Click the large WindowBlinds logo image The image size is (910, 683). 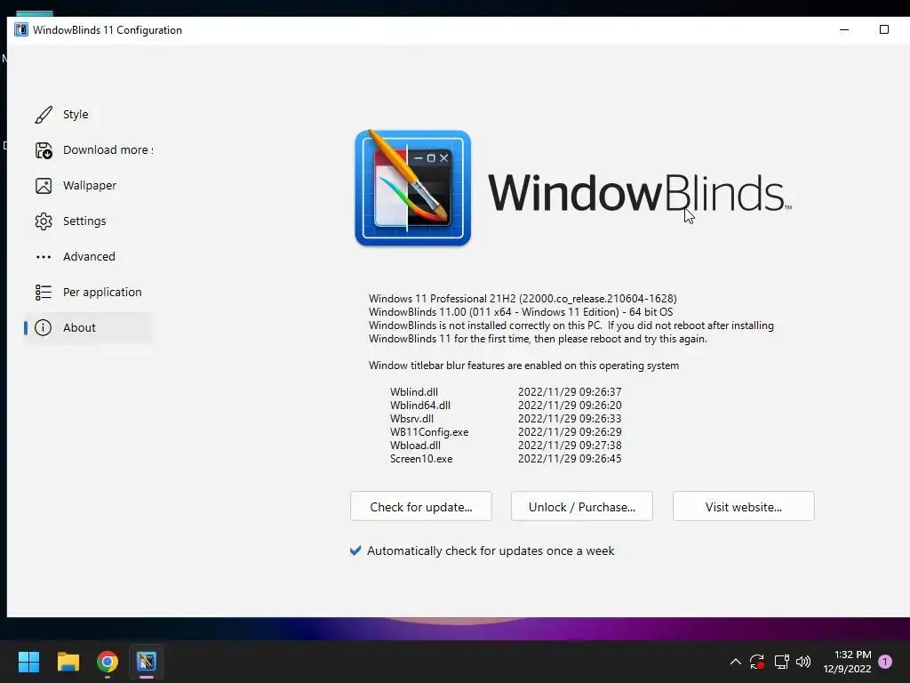[412, 189]
